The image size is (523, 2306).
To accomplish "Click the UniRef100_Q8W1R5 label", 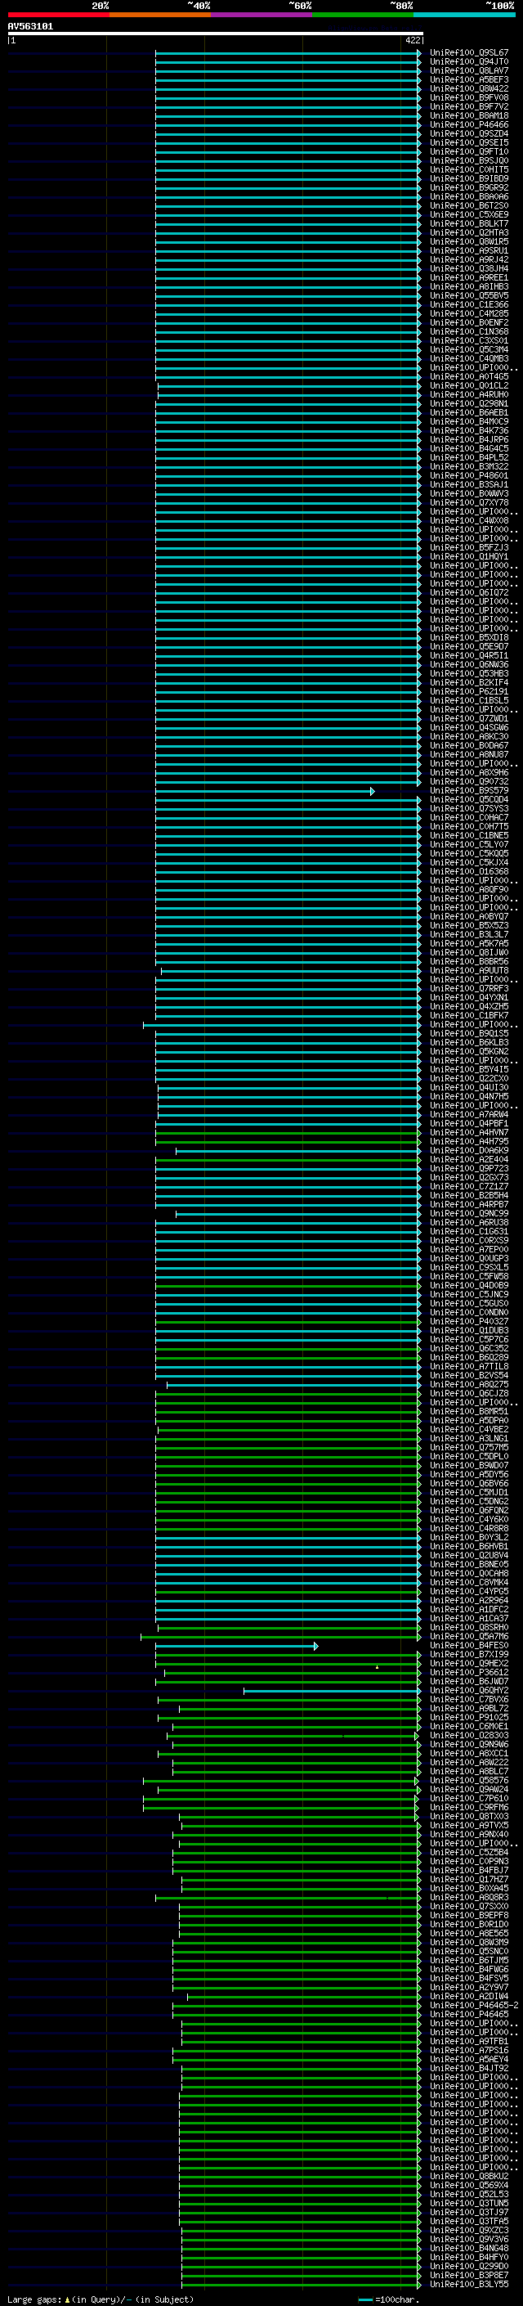I will click(469, 241).
